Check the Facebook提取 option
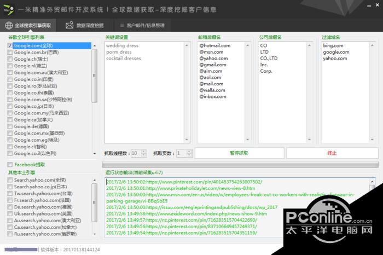 tap(10, 164)
